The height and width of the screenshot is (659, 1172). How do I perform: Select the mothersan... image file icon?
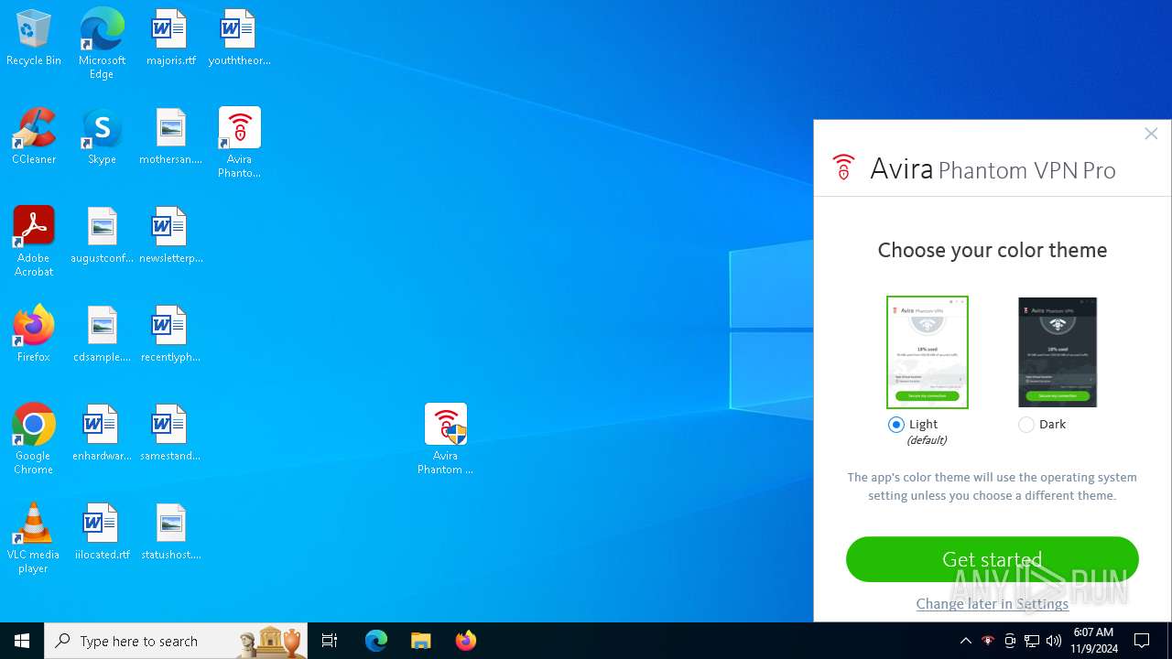click(170, 137)
